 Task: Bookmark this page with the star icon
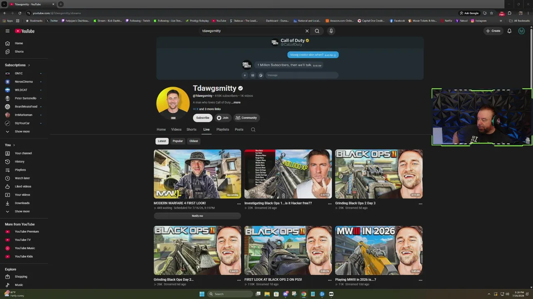coord(491,13)
